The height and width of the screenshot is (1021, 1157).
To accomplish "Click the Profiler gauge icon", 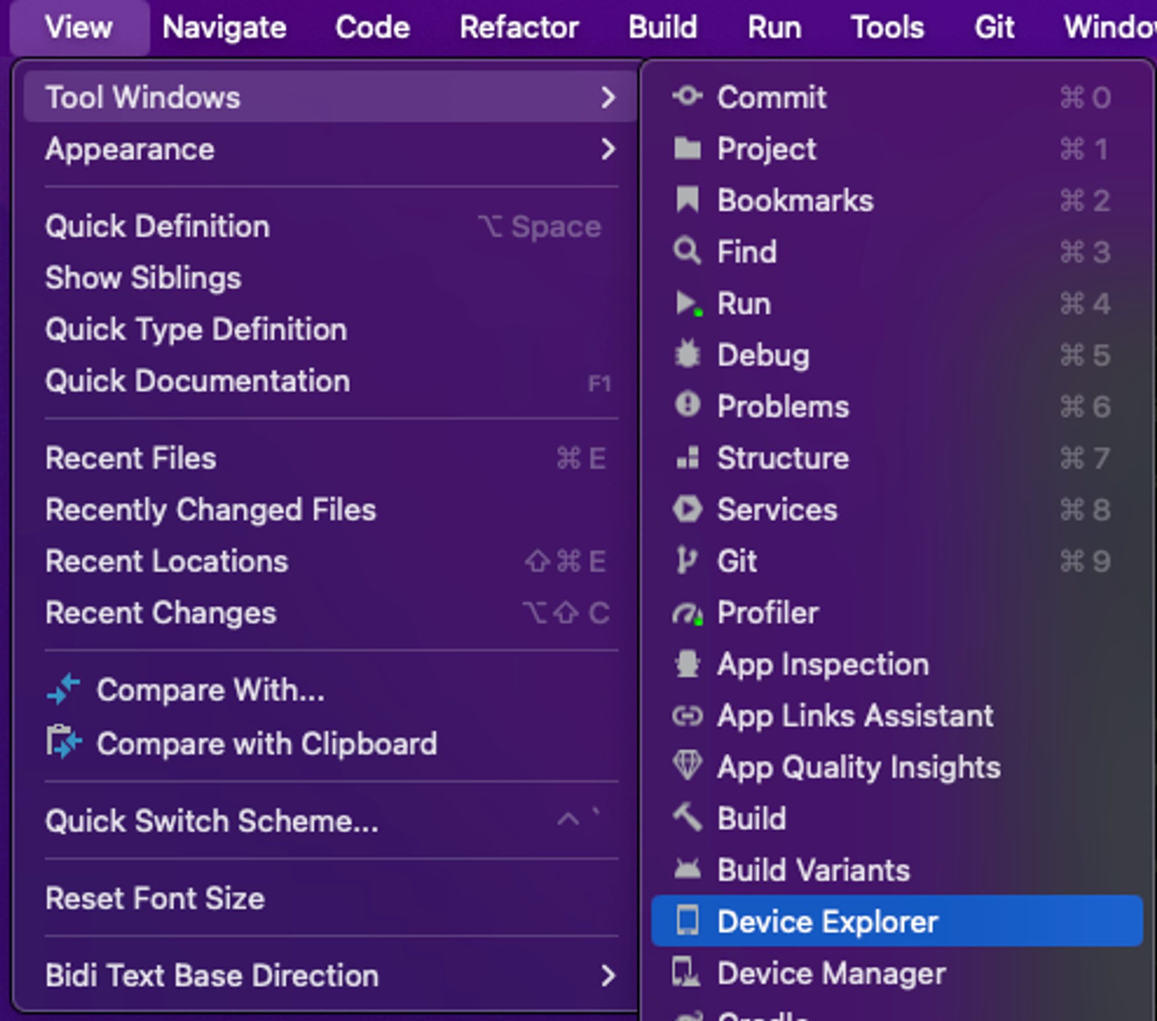I will [x=687, y=613].
